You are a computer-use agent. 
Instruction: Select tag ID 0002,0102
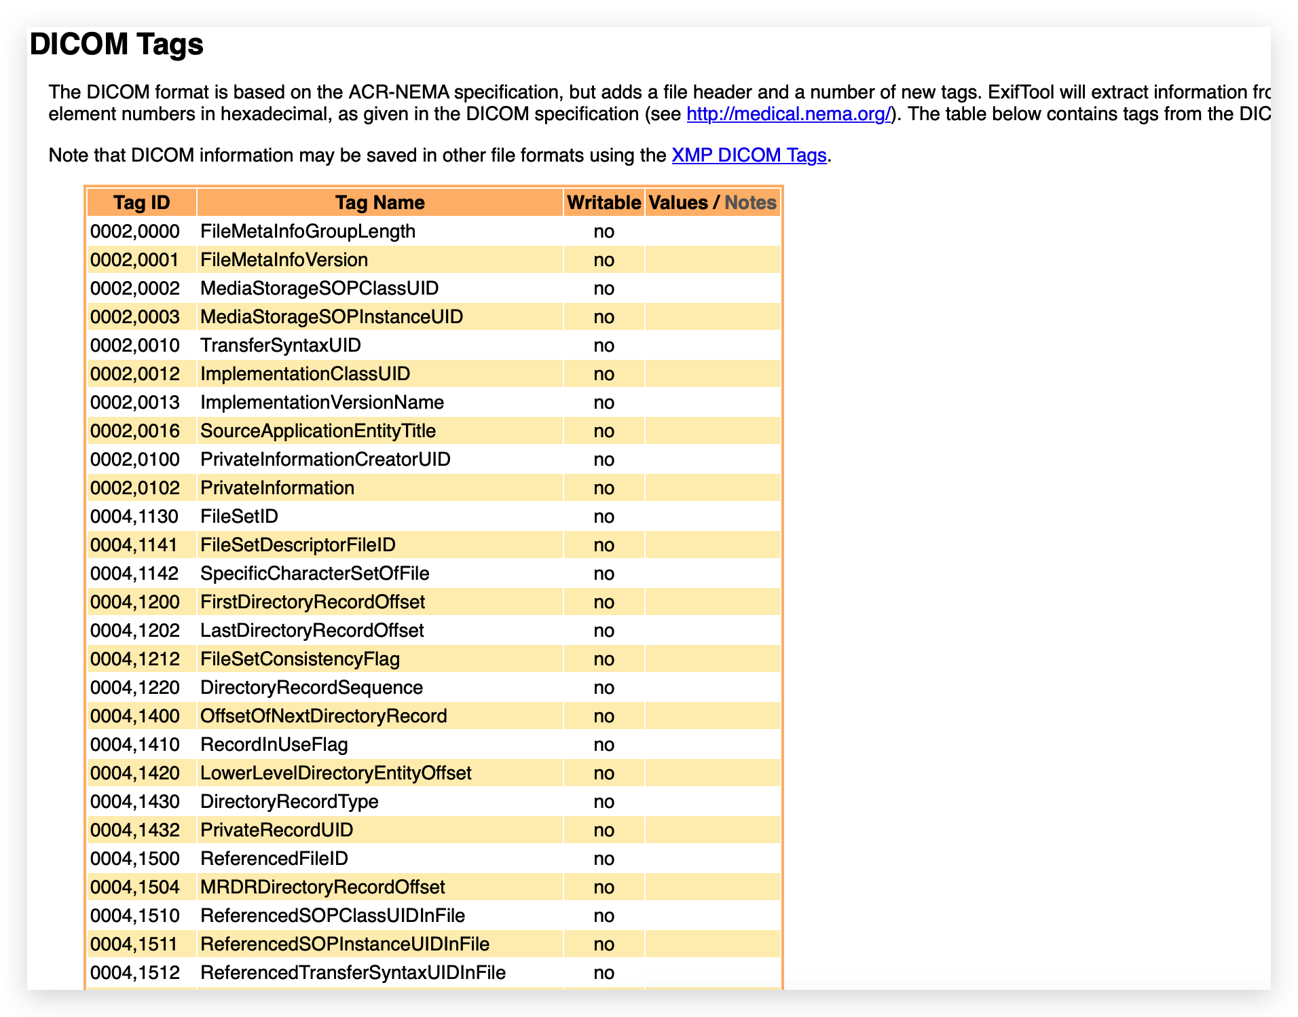135,488
